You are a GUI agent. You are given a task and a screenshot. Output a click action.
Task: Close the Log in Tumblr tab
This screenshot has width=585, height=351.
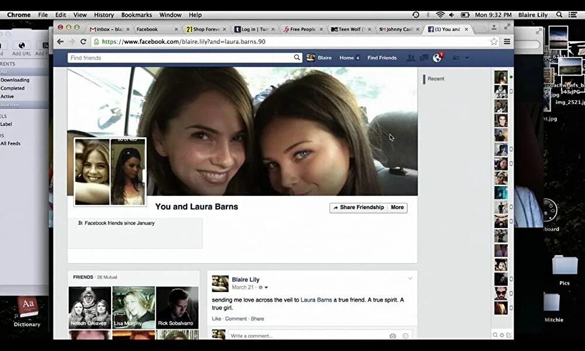click(273, 29)
